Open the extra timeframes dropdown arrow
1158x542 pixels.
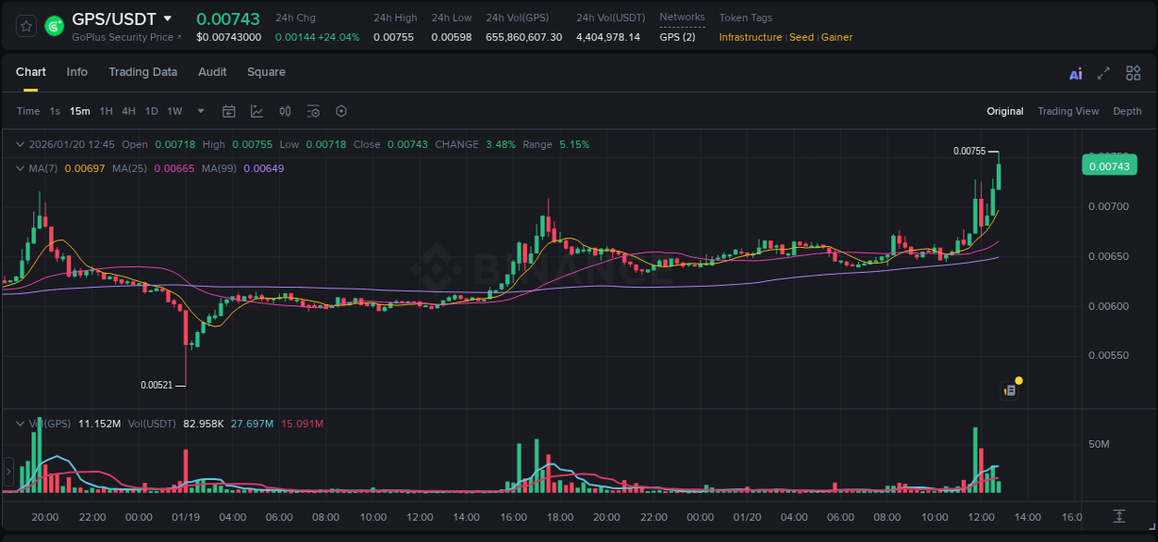click(200, 111)
